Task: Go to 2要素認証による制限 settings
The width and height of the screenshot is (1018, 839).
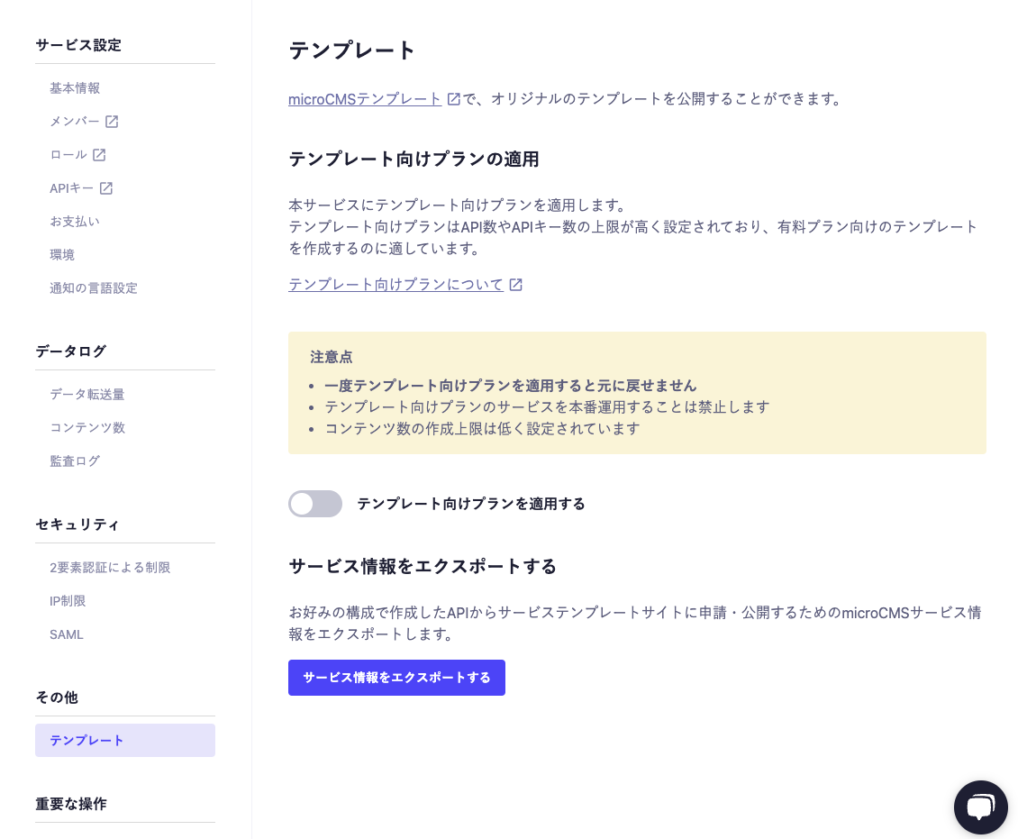Action: [x=110, y=567]
